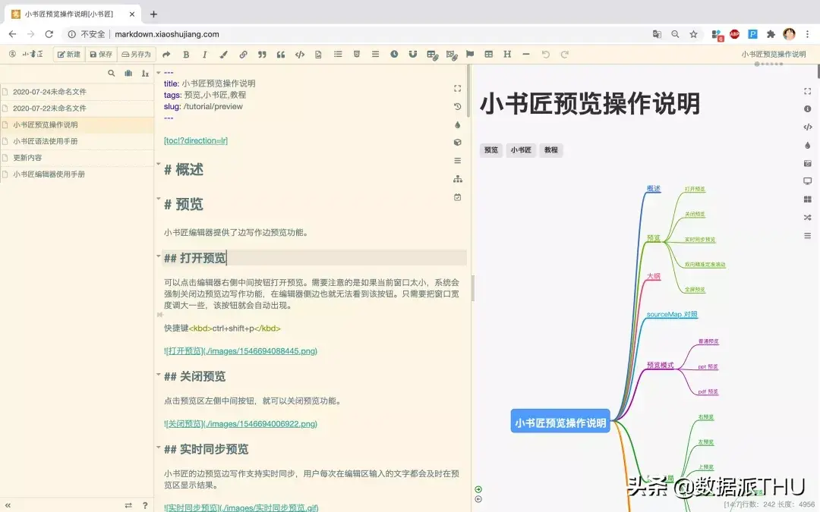Collapse the ## 实时同步预览 section fold arrow
This screenshot has width=820, height=512.
[159, 448]
